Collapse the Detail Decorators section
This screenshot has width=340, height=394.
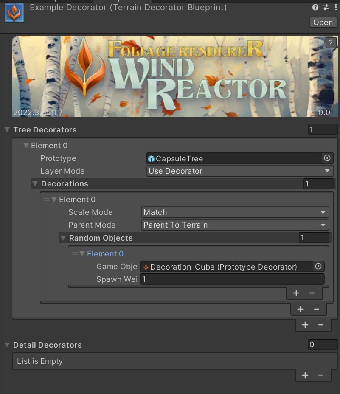(7, 345)
